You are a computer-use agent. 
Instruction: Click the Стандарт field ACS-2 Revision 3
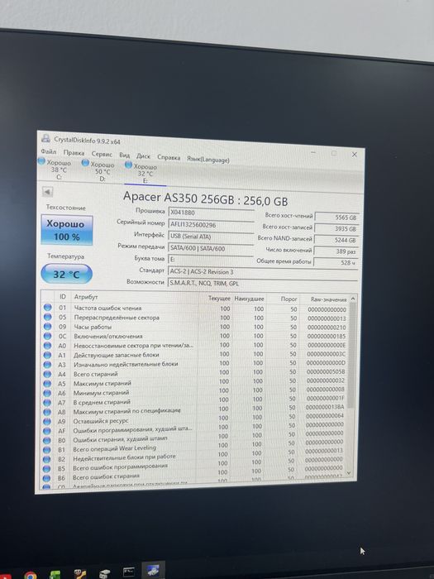pyautogui.click(x=263, y=272)
